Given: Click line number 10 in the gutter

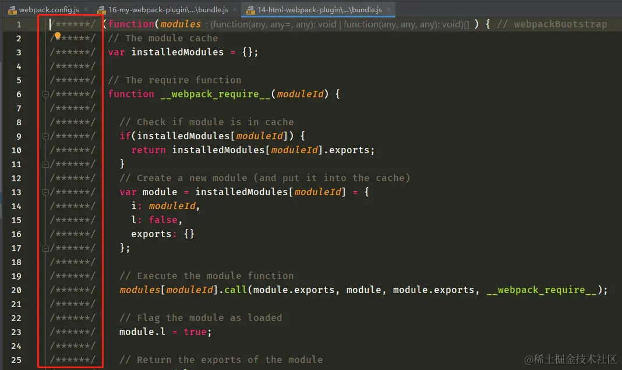Looking at the screenshot, I should point(16,150).
